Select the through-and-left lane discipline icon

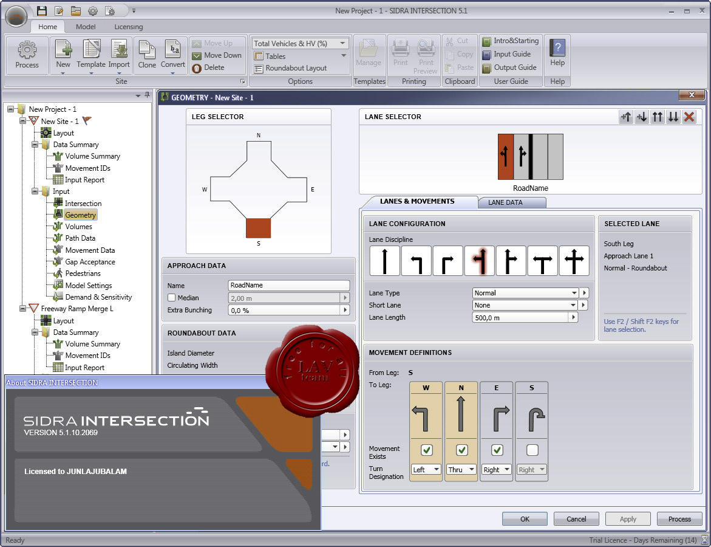[x=480, y=261]
